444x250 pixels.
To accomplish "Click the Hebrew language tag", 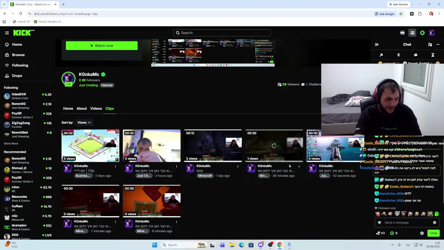I will [107, 85].
